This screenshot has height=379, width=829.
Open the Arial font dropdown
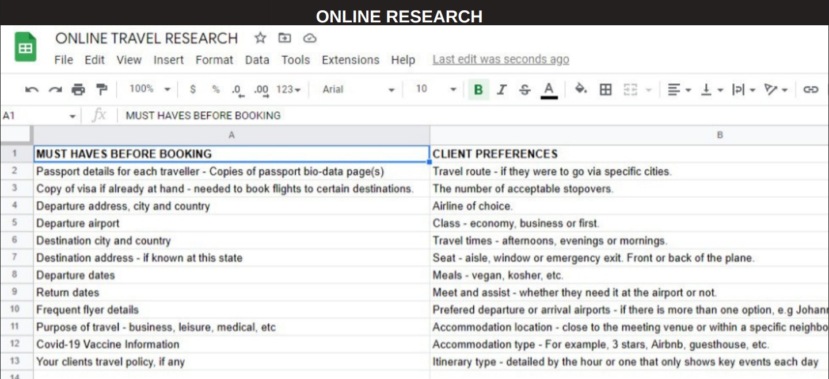[358, 90]
